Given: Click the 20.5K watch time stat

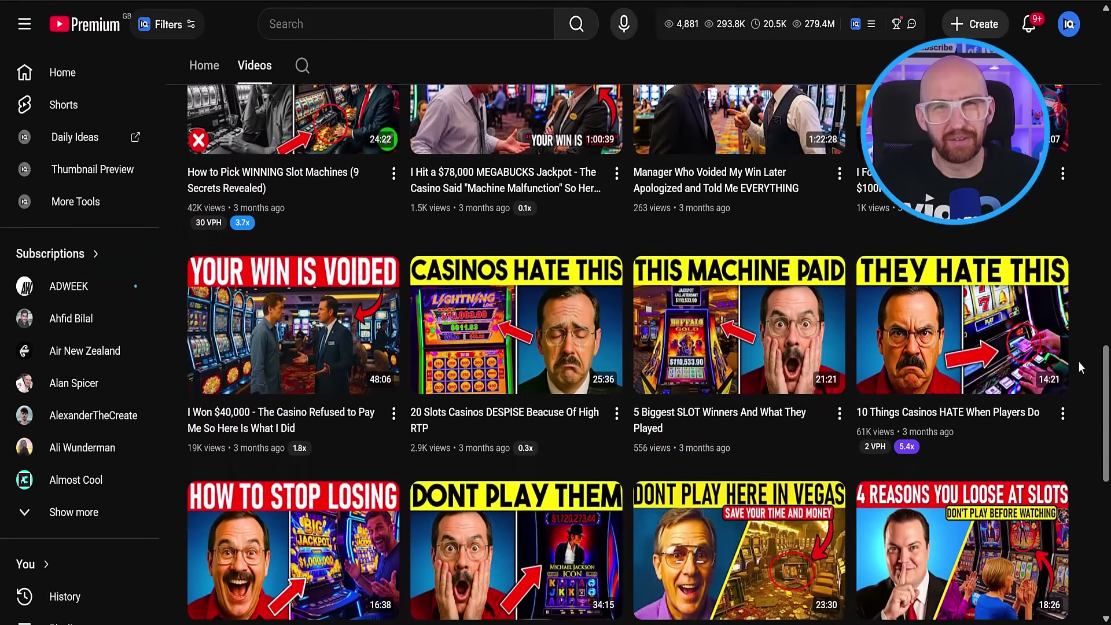Looking at the screenshot, I should pos(768,24).
